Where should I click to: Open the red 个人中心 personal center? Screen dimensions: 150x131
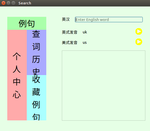(x=17, y=75)
